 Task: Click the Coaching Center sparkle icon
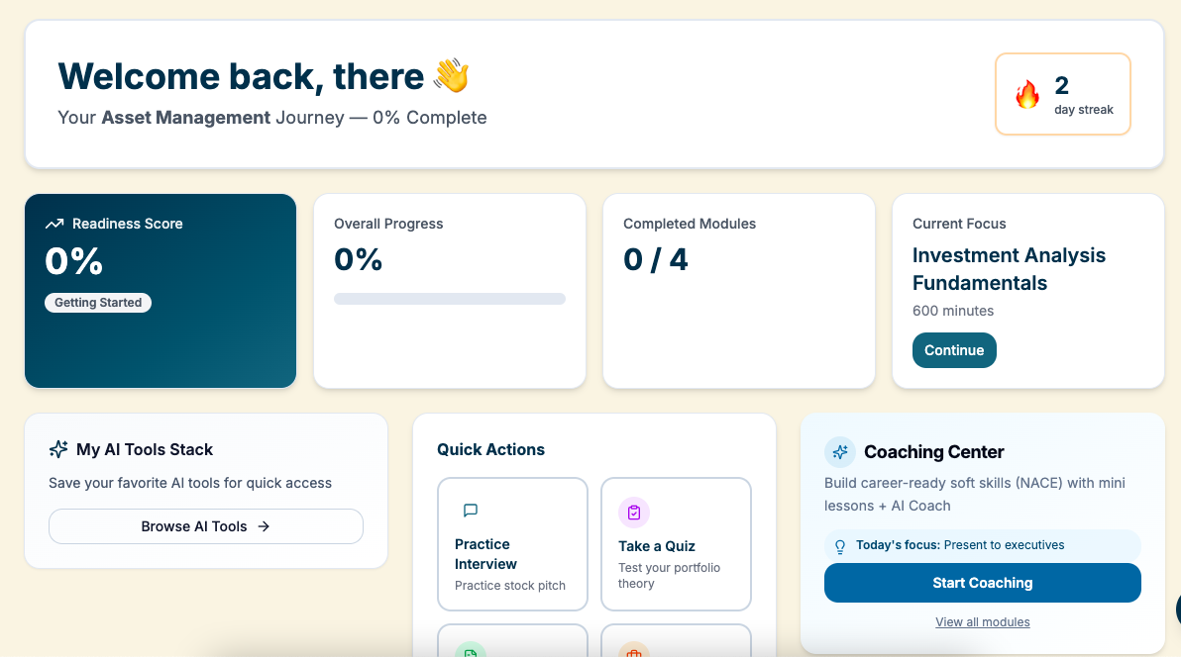(840, 452)
